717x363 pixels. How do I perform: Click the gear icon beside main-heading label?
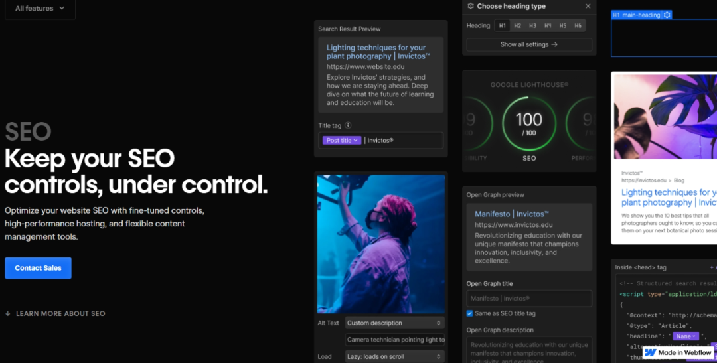tap(667, 15)
